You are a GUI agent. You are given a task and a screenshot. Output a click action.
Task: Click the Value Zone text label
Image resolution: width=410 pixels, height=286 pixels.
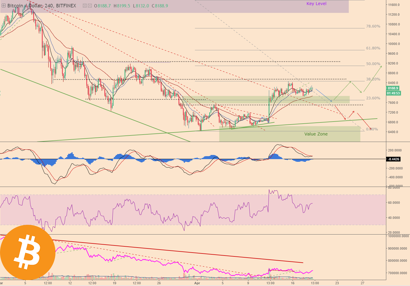[x=316, y=134]
